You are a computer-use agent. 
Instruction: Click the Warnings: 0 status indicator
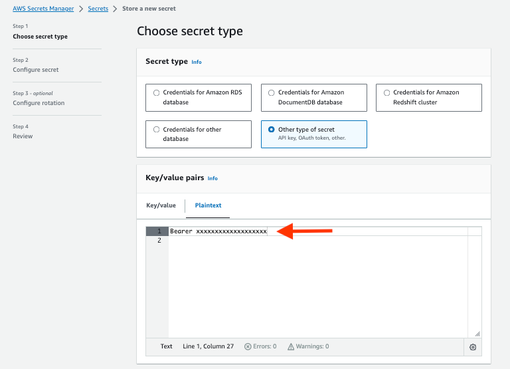tap(308, 346)
